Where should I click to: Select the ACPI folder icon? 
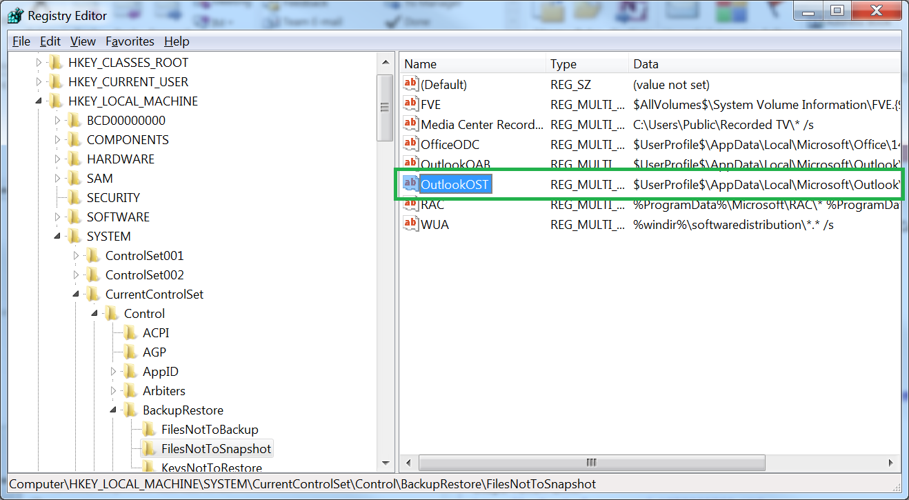(130, 333)
